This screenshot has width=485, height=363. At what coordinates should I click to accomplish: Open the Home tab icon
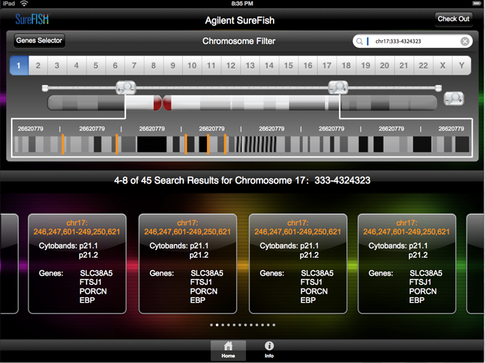pos(228,350)
